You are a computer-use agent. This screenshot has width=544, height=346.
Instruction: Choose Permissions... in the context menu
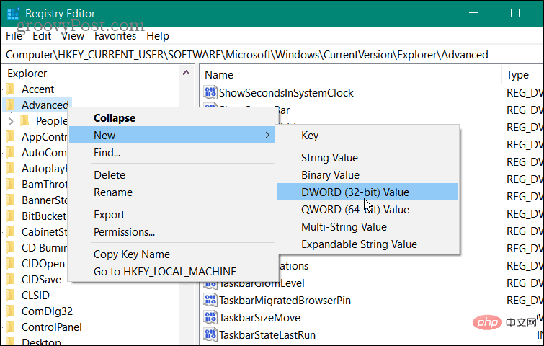coord(124,232)
